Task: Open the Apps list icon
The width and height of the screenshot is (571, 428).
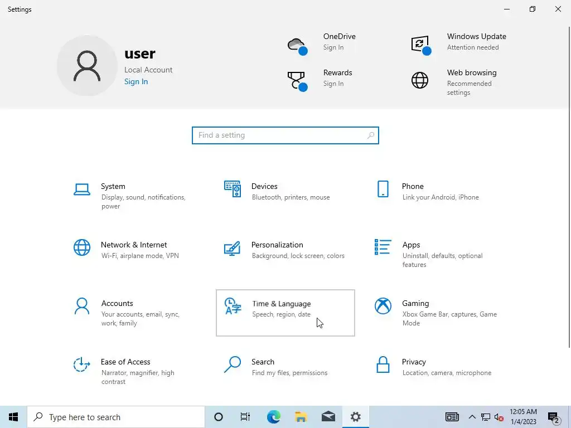Action: click(x=383, y=247)
